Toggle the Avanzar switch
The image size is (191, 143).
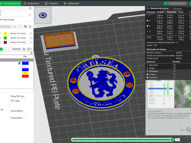[x=23, y=49]
